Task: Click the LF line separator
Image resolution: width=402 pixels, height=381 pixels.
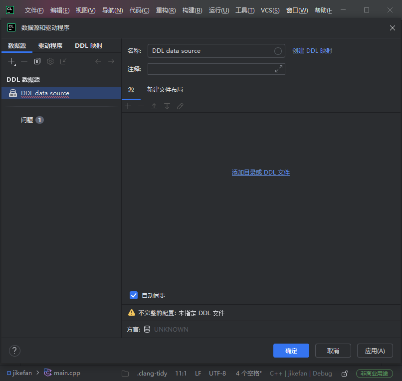Action: (198, 374)
